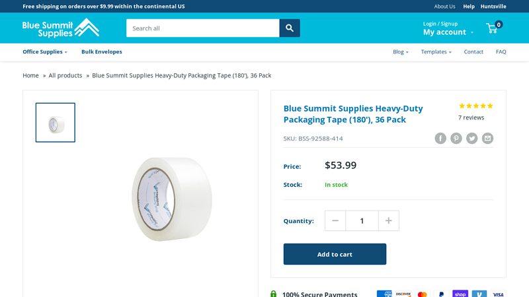This screenshot has height=297, width=529.
Task: Open the FAQ page
Action: pyautogui.click(x=501, y=51)
